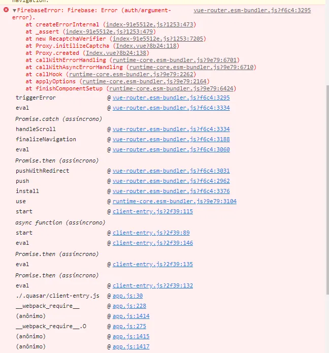329x353 pixels.
Task: Open client-entry.js:135 link in eval row
Action: pyautogui.click(x=153, y=264)
